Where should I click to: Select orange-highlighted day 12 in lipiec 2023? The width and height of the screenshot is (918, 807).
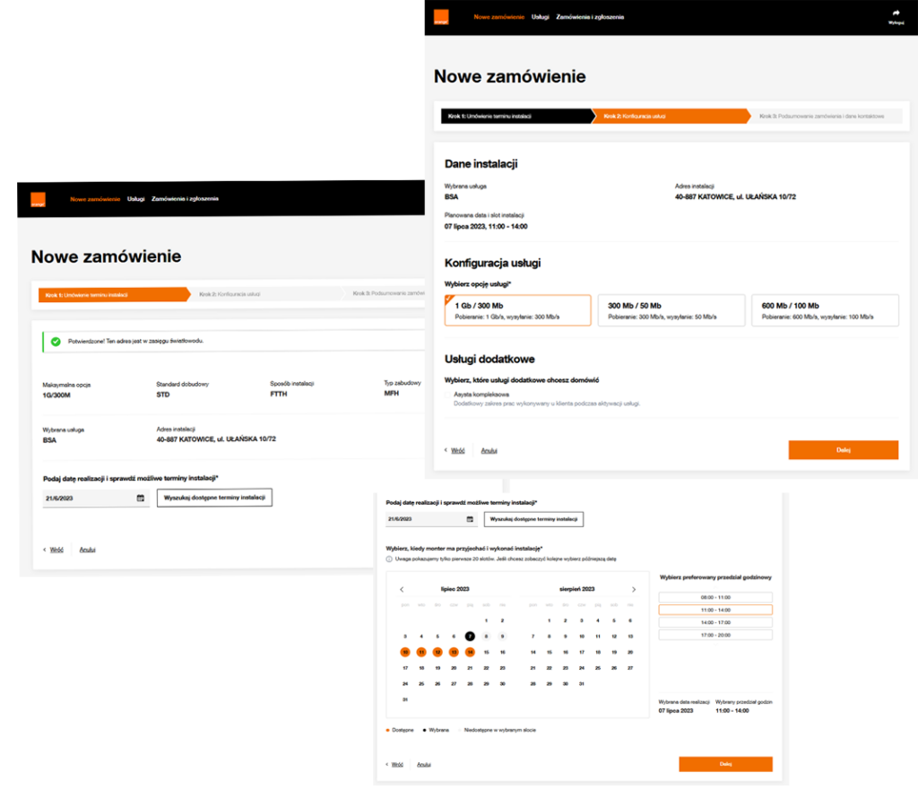[x=437, y=652]
